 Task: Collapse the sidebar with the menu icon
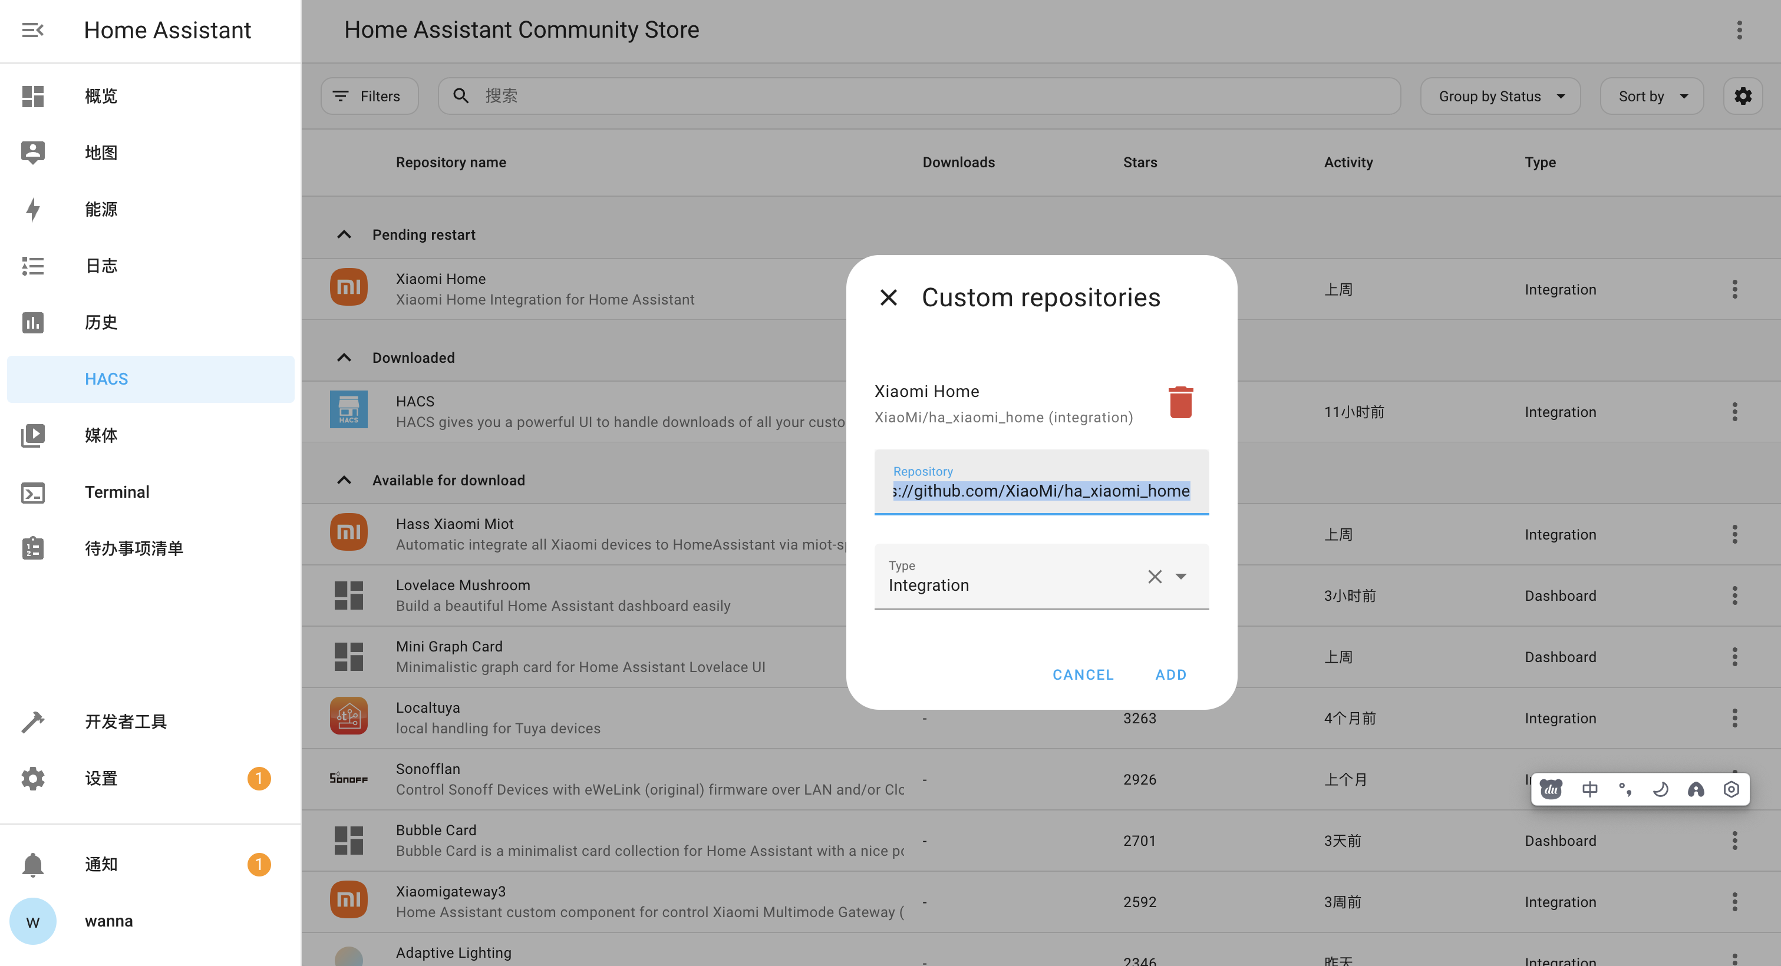tap(32, 31)
